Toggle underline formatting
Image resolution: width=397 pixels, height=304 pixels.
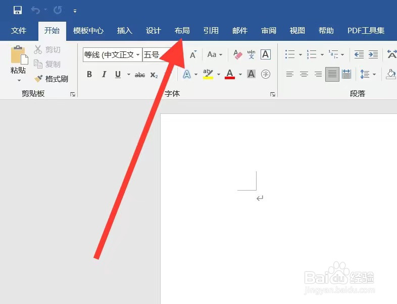point(118,74)
